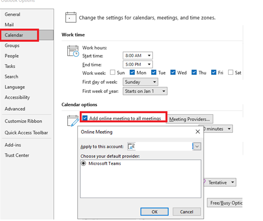Expand the Apply to this account dropdown
Screen dimensions: 263x221
click(x=197, y=147)
